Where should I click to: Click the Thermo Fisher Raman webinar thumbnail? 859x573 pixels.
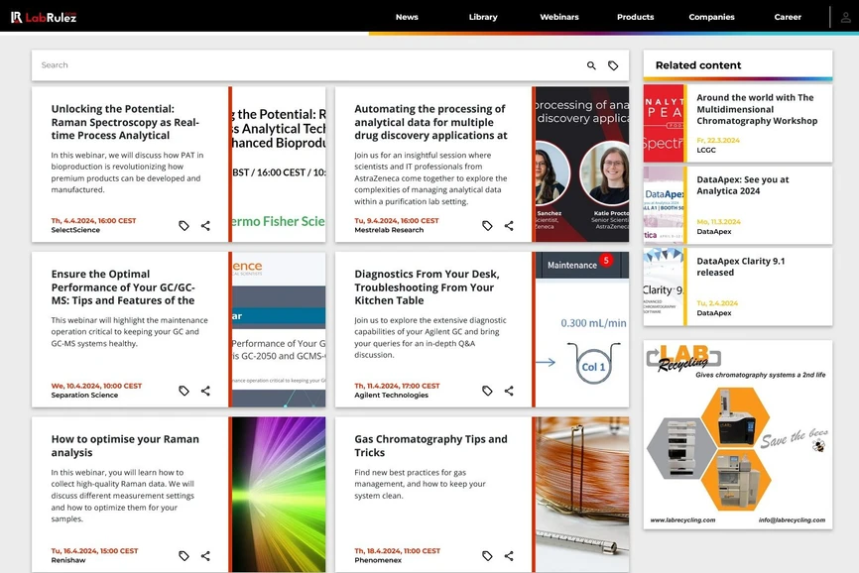click(x=279, y=165)
